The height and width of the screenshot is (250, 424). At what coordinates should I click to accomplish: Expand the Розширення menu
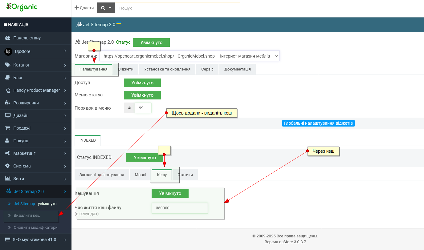click(x=65, y=103)
